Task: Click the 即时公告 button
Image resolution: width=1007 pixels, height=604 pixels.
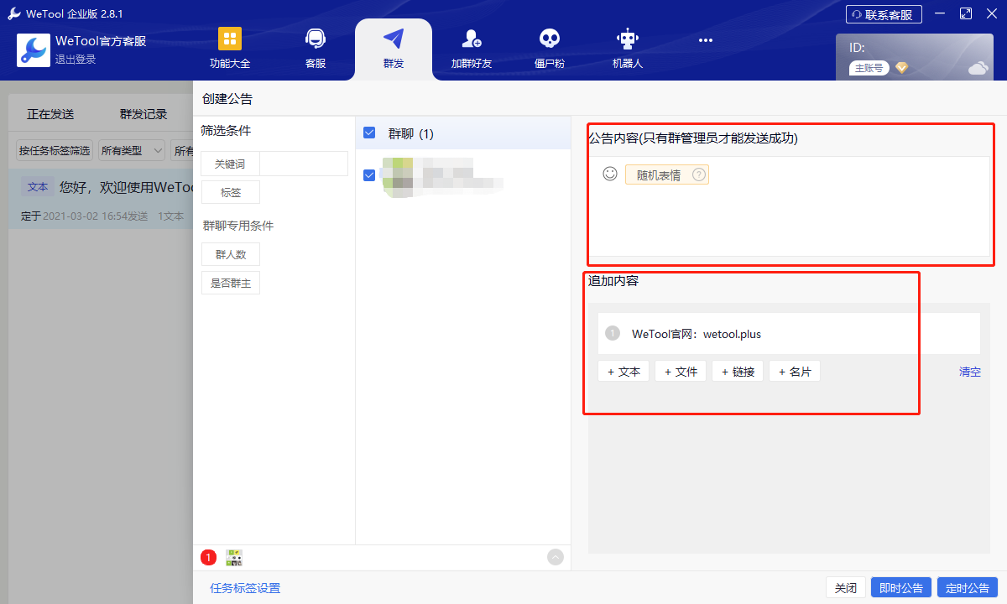Action: pyautogui.click(x=901, y=588)
